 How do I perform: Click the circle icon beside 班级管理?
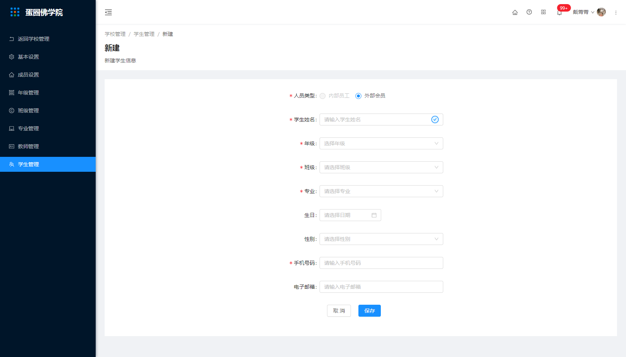(x=12, y=111)
